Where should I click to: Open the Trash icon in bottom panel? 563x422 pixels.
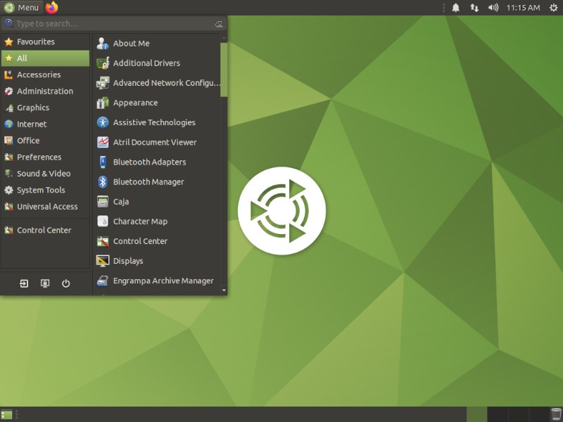(x=556, y=414)
